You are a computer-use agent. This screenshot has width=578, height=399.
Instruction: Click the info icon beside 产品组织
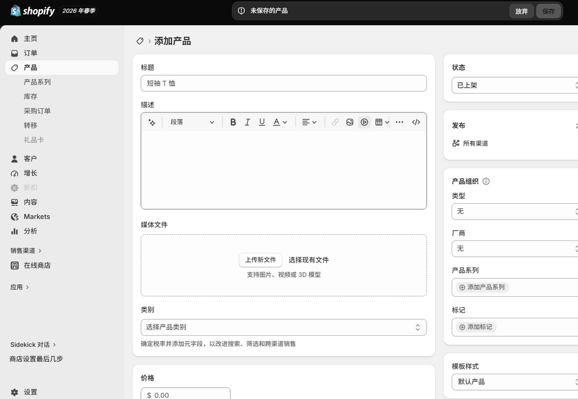tap(486, 181)
